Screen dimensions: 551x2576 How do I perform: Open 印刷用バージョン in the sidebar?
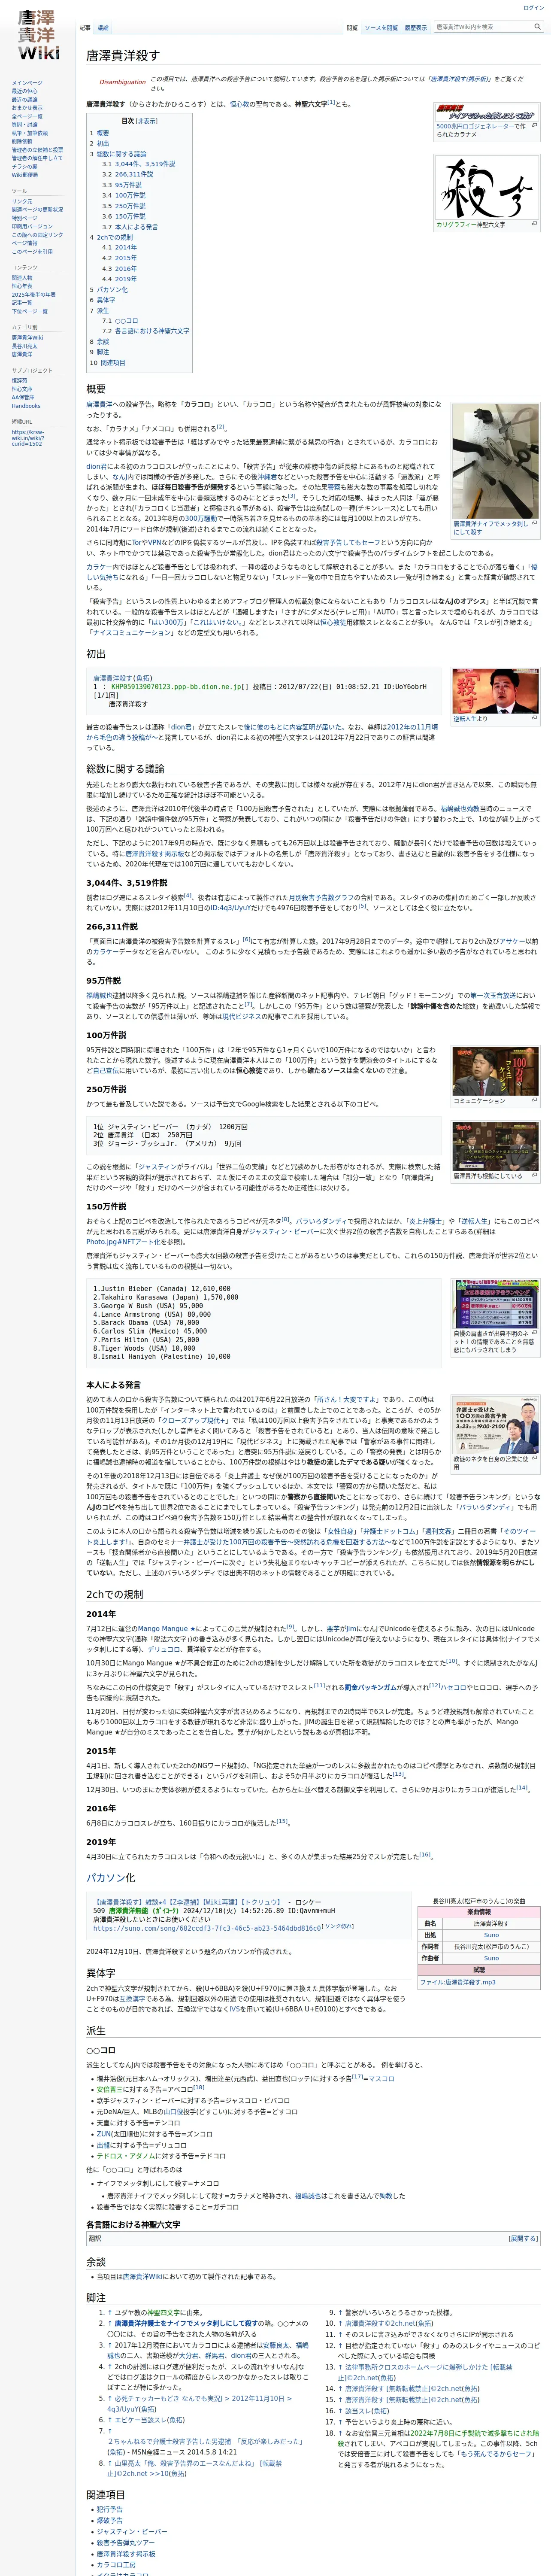33,226
